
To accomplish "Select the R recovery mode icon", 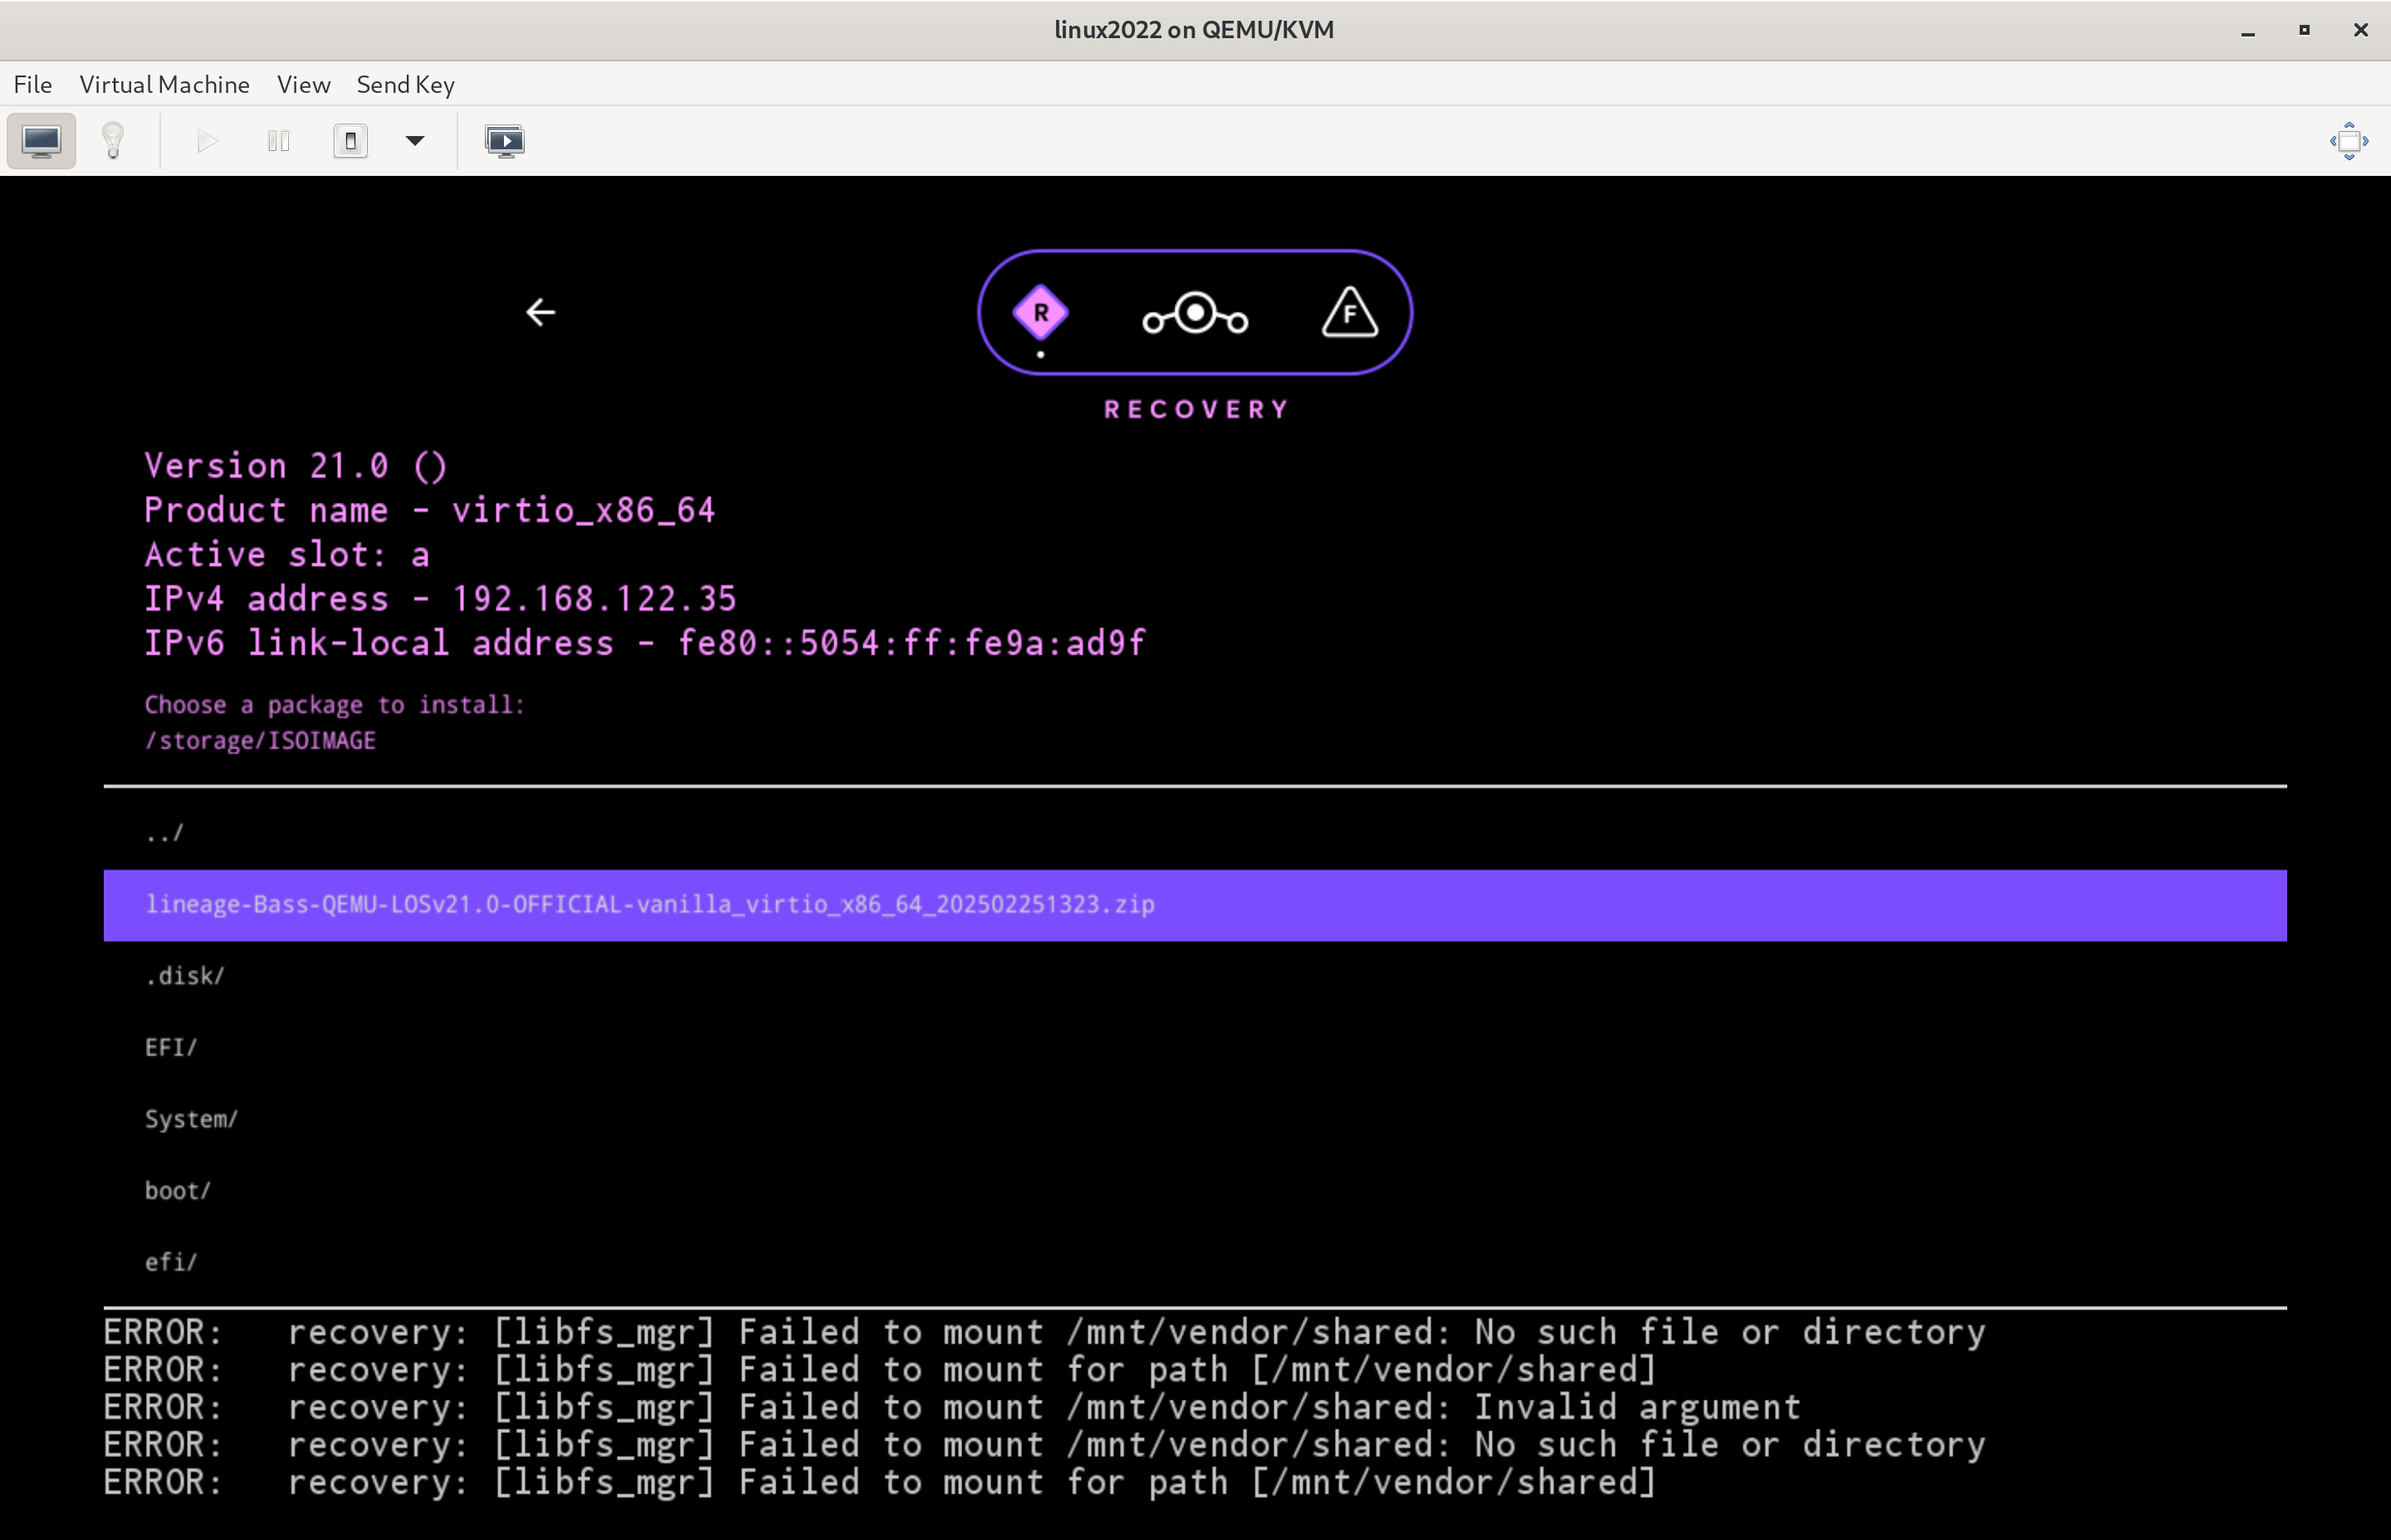I will [x=1040, y=313].
